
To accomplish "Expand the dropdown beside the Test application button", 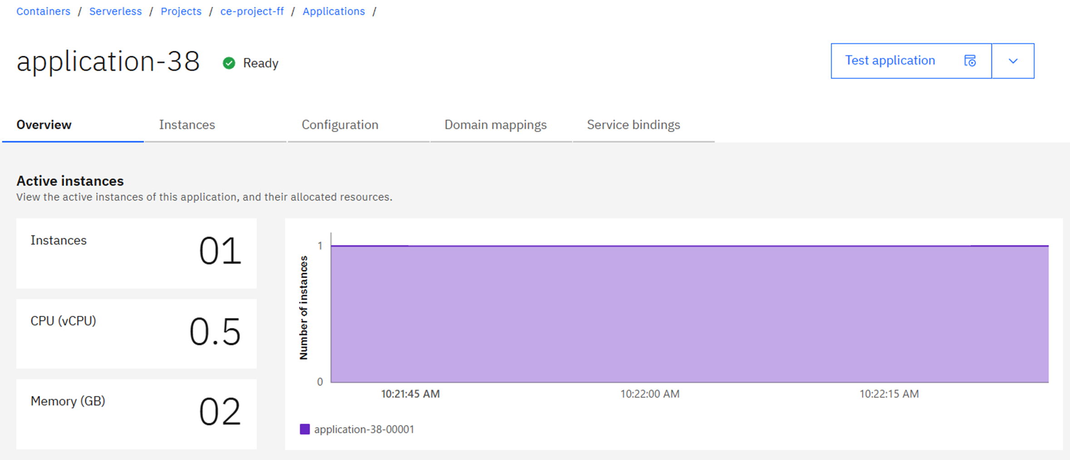I will tap(1013, 60).
